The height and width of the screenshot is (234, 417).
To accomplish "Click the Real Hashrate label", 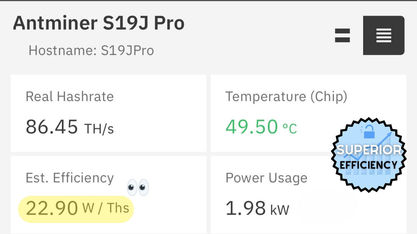I will coord(70,96).
